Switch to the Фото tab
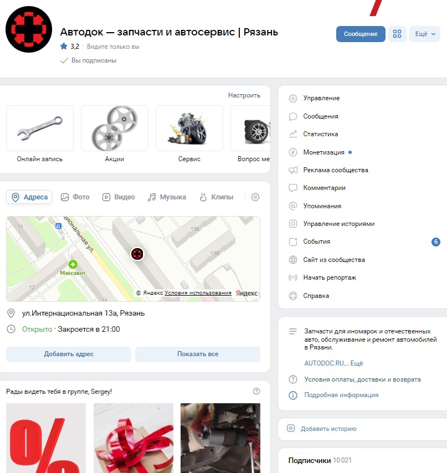 (75, 197)
